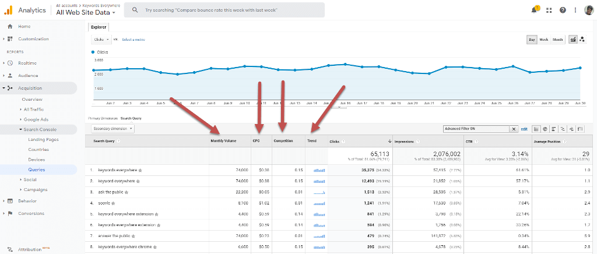This screenshot has width=597, height=254.
Task: Set chart interval to Week
Action: coord(543,40)
